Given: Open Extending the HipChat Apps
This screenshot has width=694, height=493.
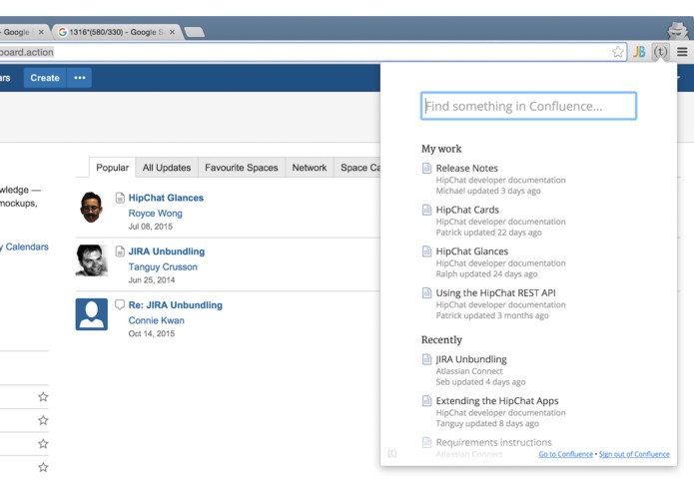Looking at the screenshot, I should pos(497,400).
